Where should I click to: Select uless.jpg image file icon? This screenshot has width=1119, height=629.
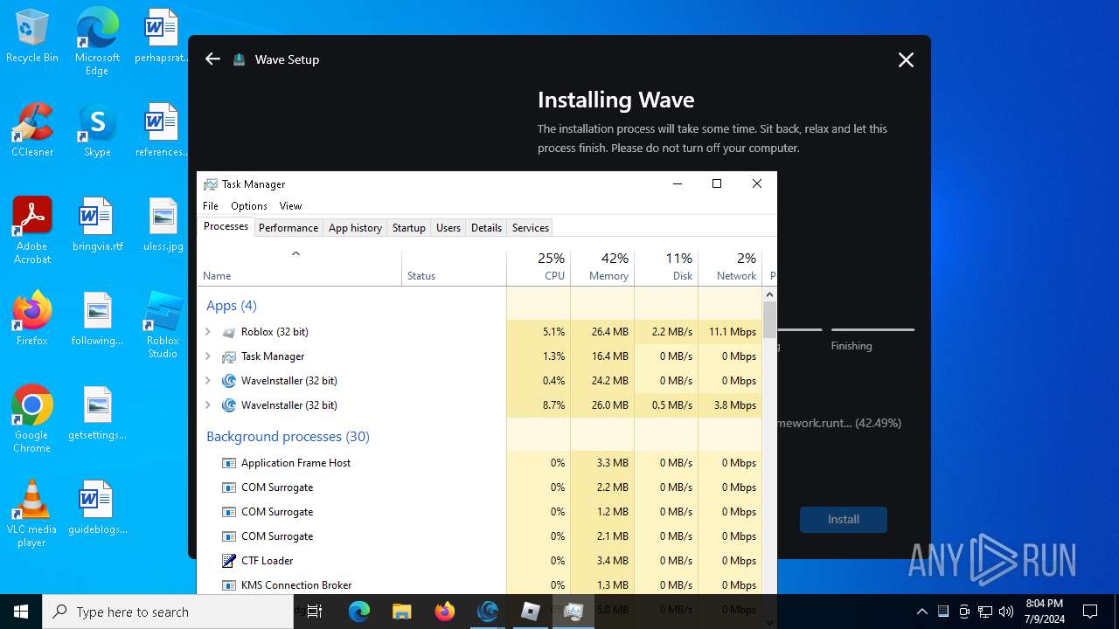point(162,225)
